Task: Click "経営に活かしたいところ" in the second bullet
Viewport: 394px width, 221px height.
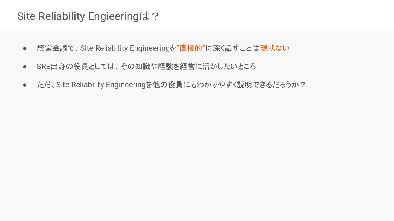Action: [x=218, y=67]
